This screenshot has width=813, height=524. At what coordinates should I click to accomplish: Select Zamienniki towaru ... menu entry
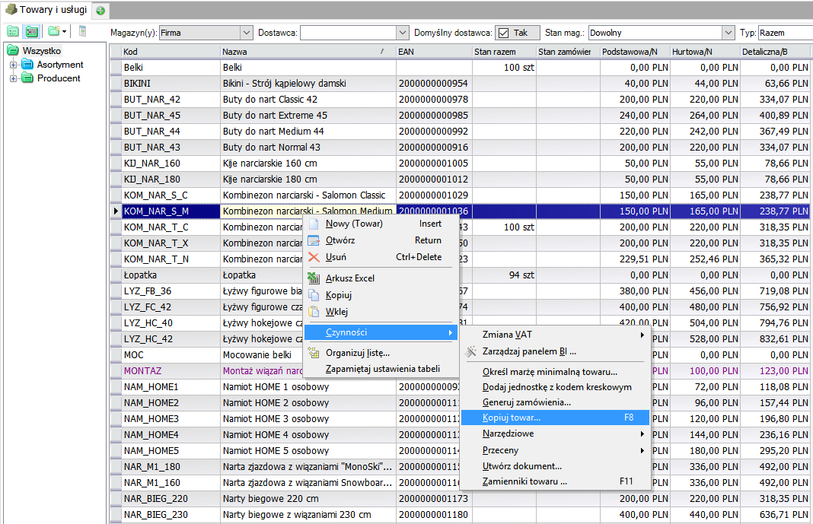[555, 481]
